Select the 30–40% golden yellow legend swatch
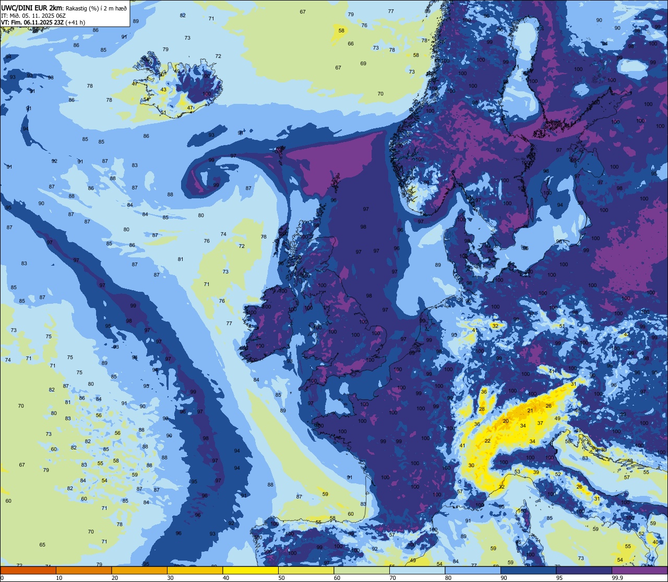The width and height of the screenshot is (668, 582). (x=195, y=570)
